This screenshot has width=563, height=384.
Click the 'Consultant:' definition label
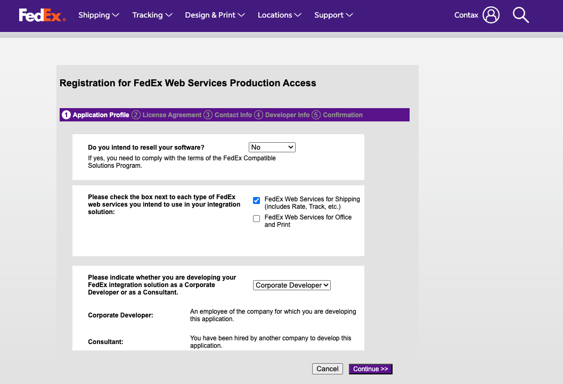coord(105,341)
